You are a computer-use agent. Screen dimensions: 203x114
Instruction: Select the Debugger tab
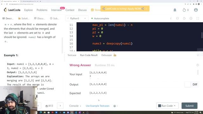coord(107,55)
